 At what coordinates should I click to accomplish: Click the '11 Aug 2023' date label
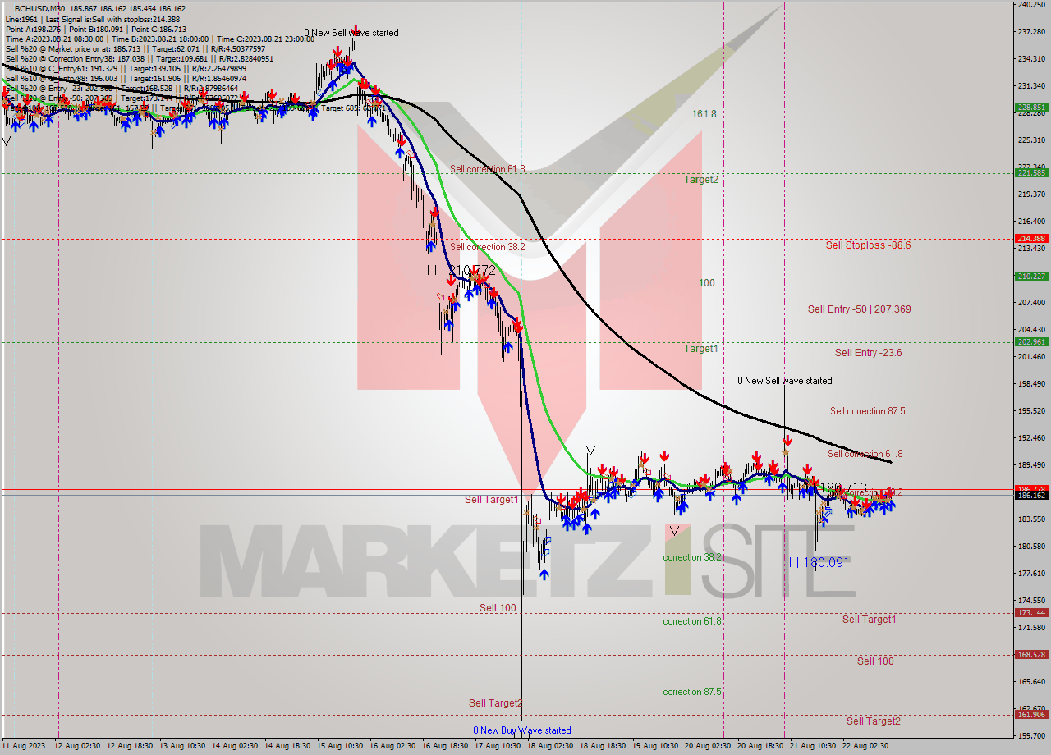pyautogui.click(x=24, y=746)
